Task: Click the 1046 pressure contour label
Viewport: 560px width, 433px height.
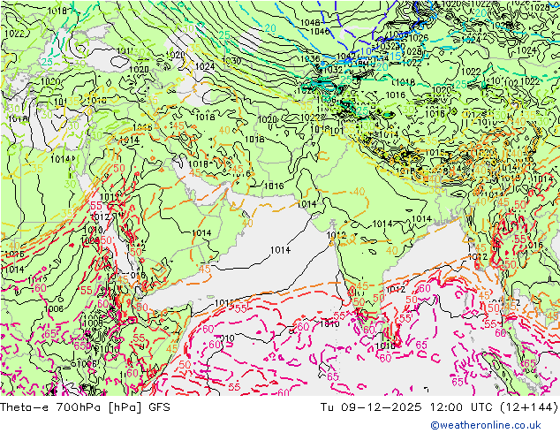Action: point(320,32)
